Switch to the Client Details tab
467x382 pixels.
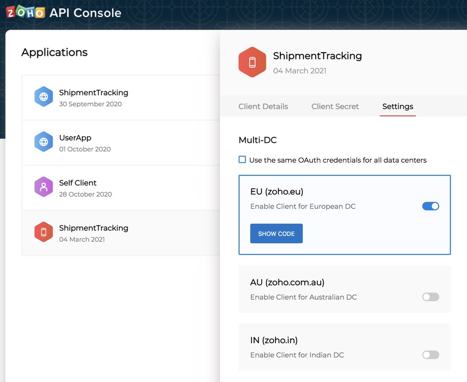pyautogui.click(x=263, y=106)
